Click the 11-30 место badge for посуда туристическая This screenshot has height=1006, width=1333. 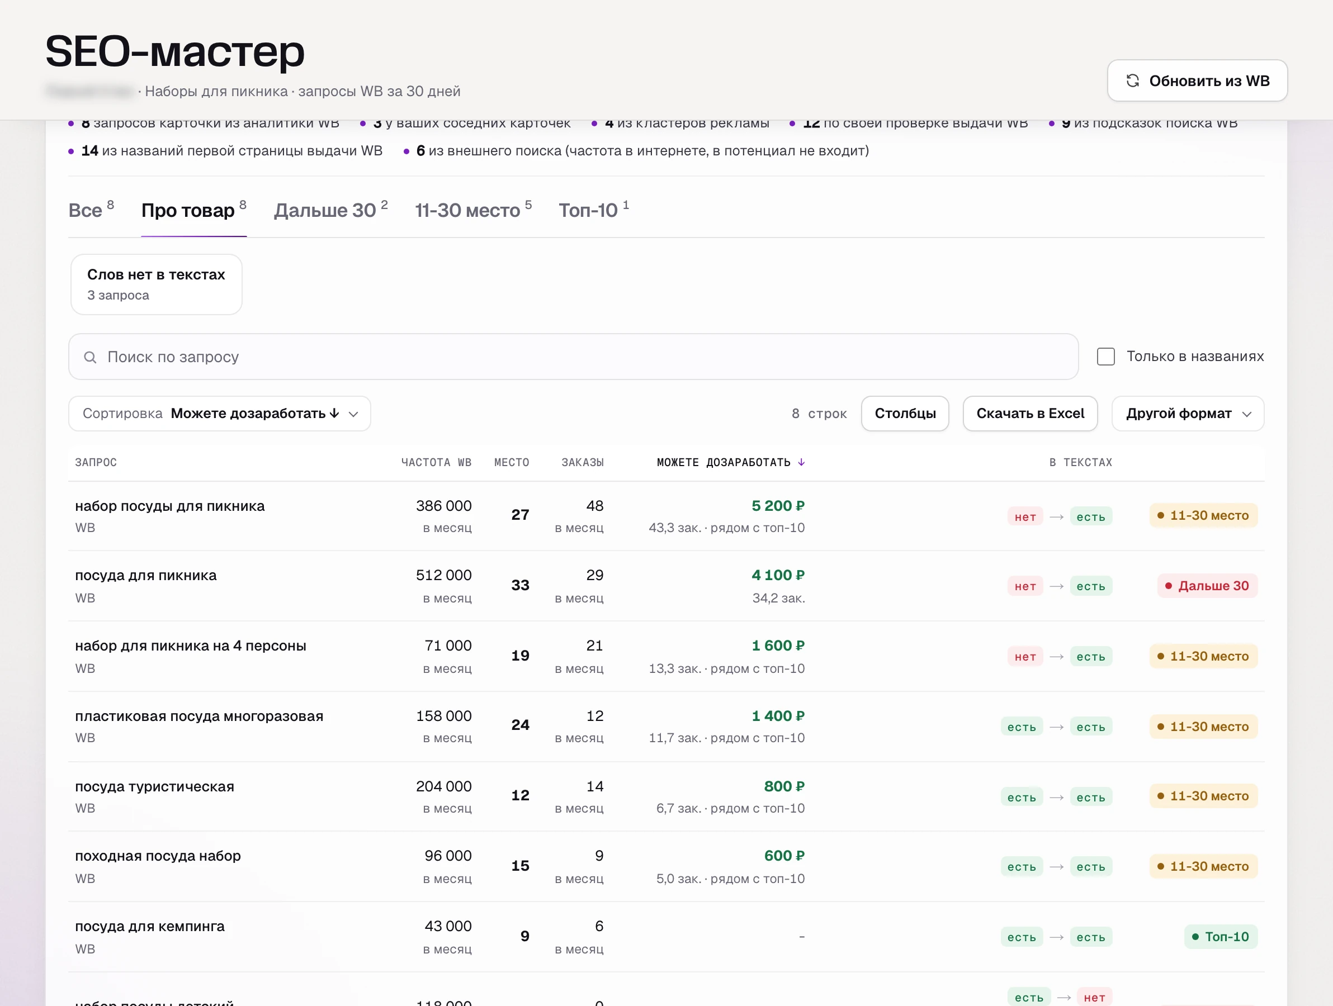click(1203, 796)
